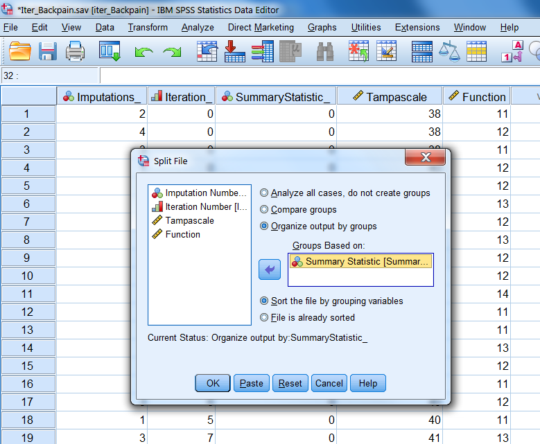The width and height of the screenshot is (540, 444).
Task: Select Tampascale in the variable list
Action: [189, 221]
